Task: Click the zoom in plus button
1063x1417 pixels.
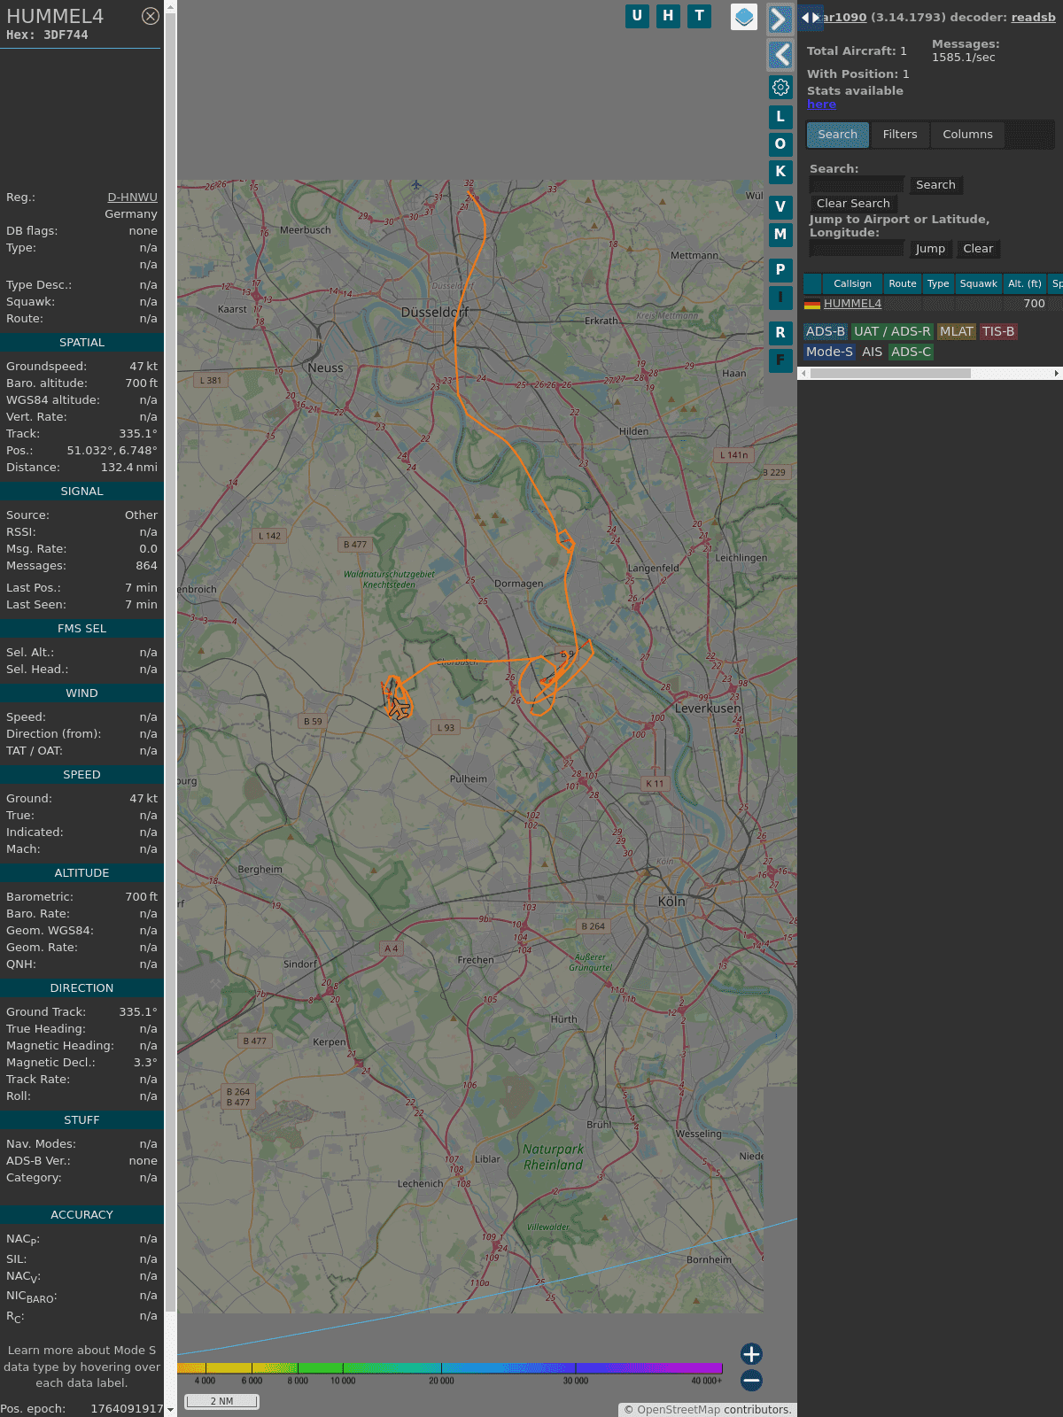Action: coord(751,1353)
